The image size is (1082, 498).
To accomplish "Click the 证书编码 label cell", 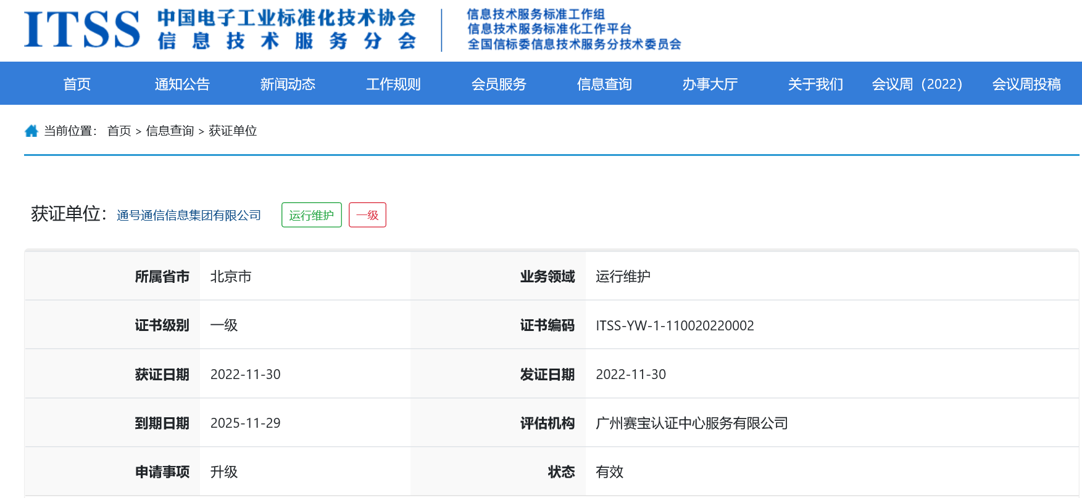I will pyautogui.click(x=498, y=325).
